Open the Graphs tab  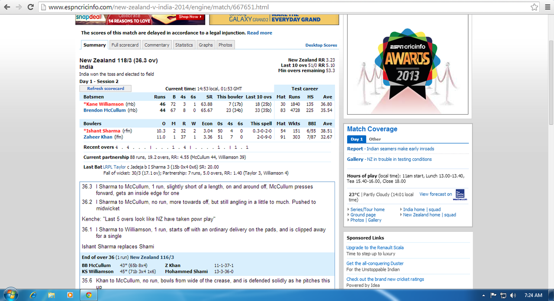(x=206, y=45)
